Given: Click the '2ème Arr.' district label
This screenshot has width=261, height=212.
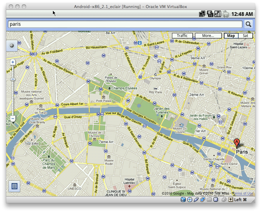Looking at the screenshot, I should (x=197, y=95).
